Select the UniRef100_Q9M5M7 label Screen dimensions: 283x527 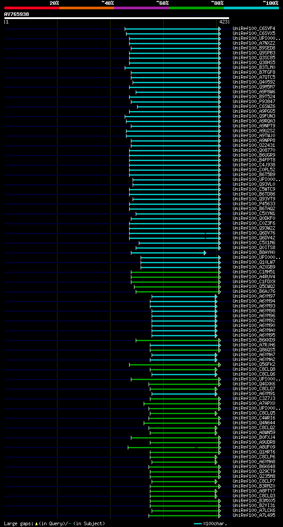(x=254, y=87)
